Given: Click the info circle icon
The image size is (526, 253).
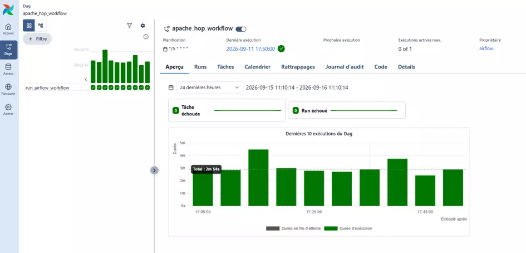Looking at the screenshot, I should pos(146,37).
